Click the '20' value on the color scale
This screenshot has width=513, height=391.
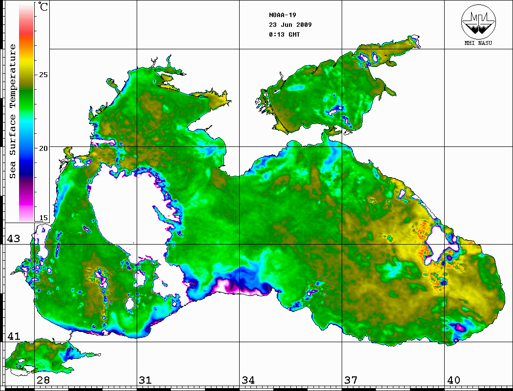click(43, 148)
